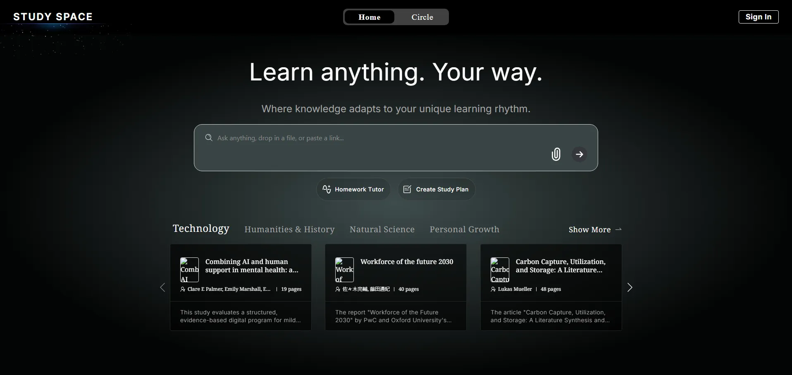Click the Workforce of the future thumbnail
This screenshot has height=375, width=792.
pos(344,270)
